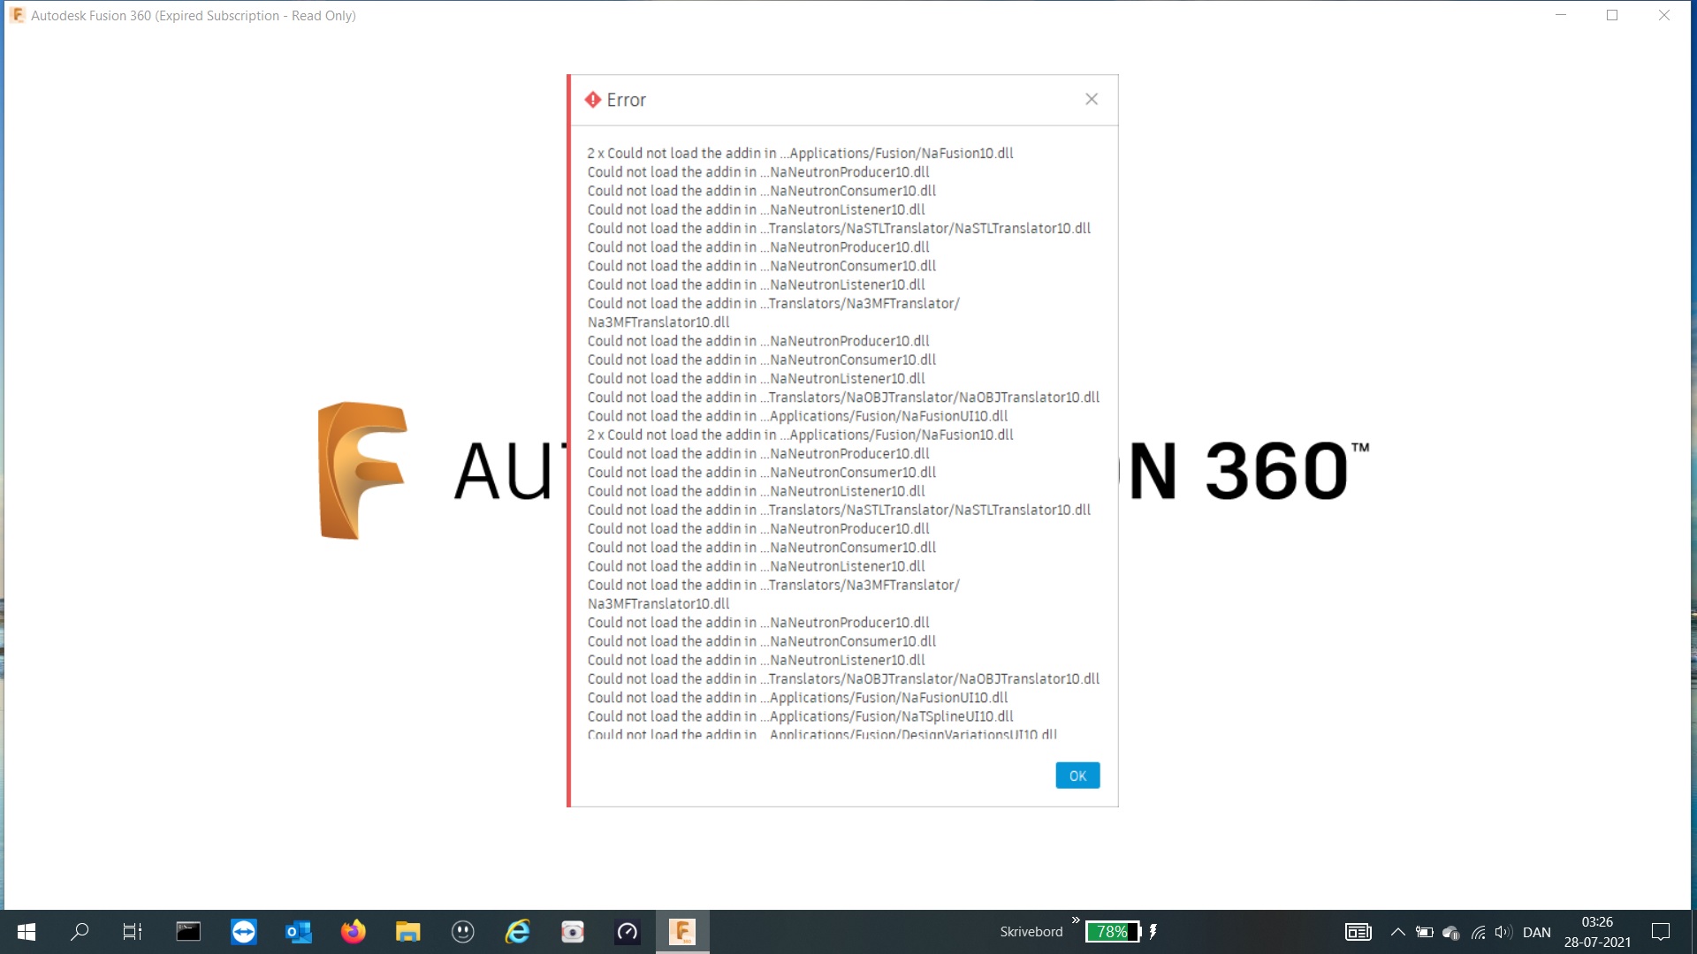Open the speedometer app taskbar icon
Screen dimensions: 1697x954
(x=628, y=932)
